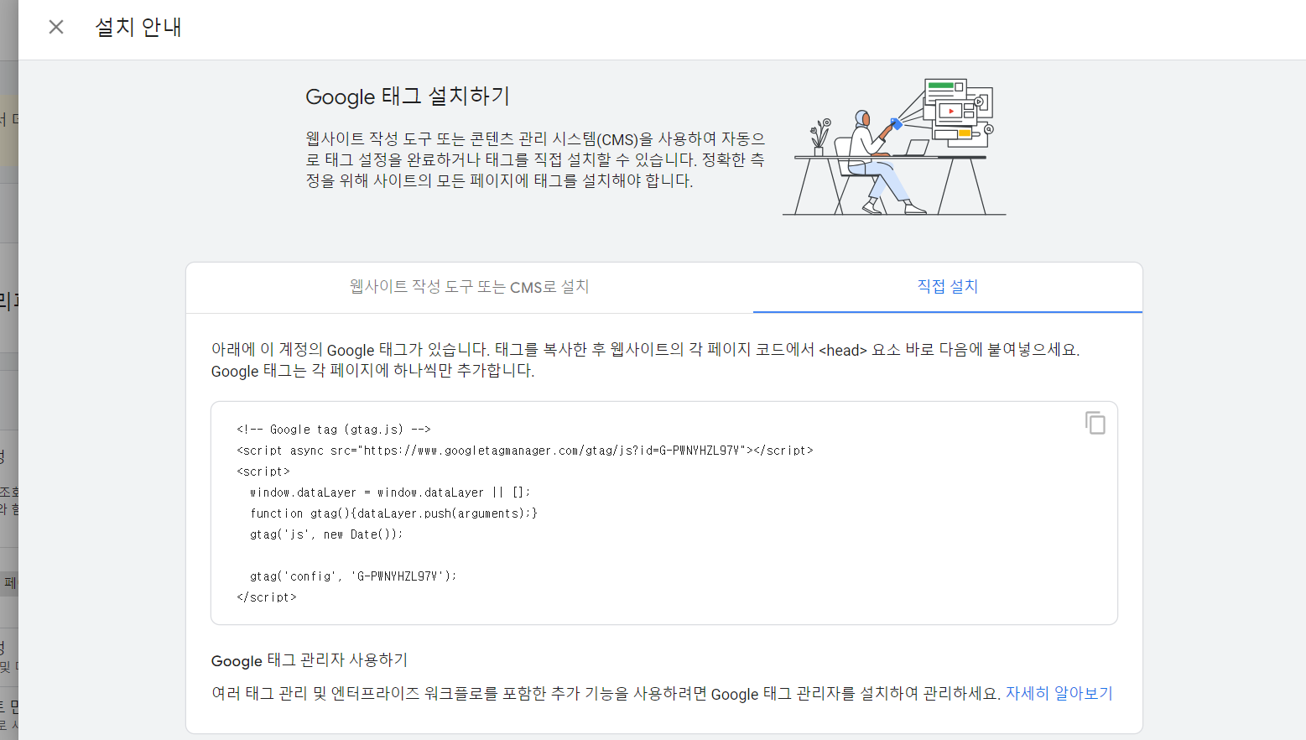The width and height of the screenshot is (1306, 740).
Task: Click the Google tag code box
Action: [x=664, y=513]
